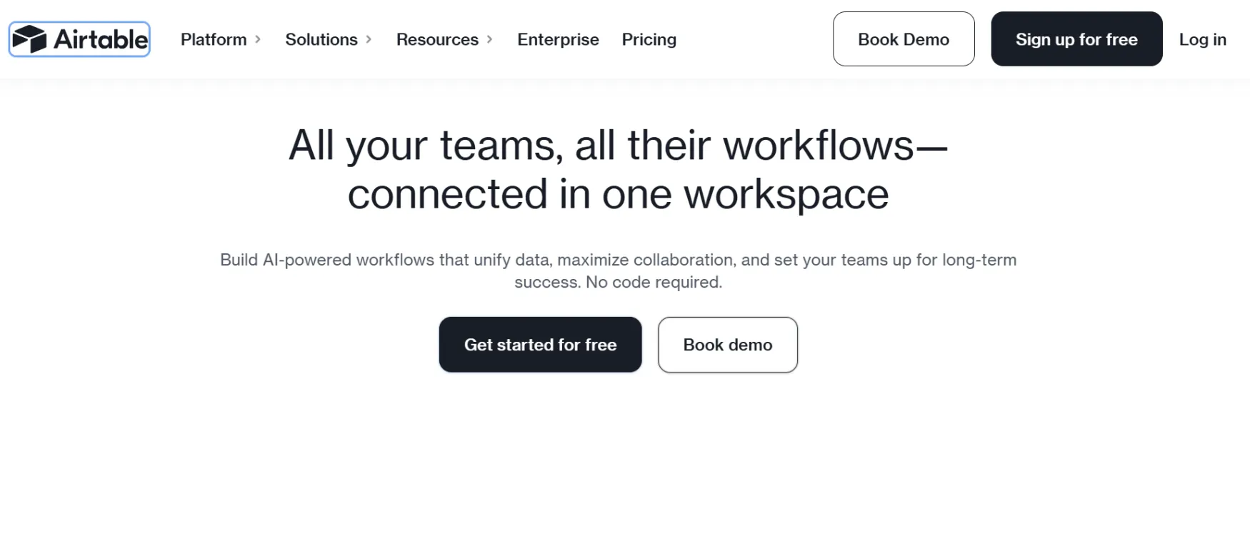Select Platform in the navigation bar

coord(213,39)
